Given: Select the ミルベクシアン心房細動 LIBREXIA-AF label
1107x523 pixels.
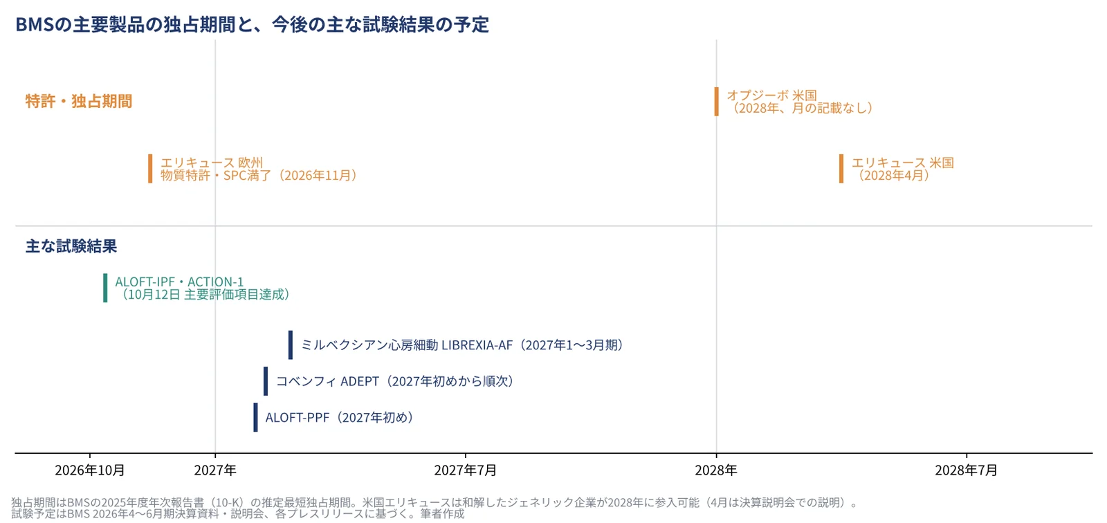Looking at the screenshot, I should click(462, 345).
